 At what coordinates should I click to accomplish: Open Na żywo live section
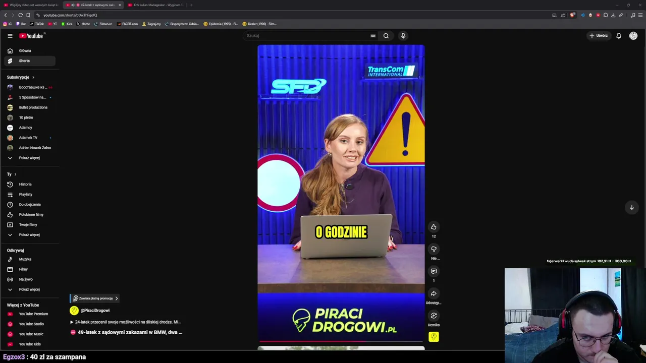pyautogui.click(x=29, y=279)
